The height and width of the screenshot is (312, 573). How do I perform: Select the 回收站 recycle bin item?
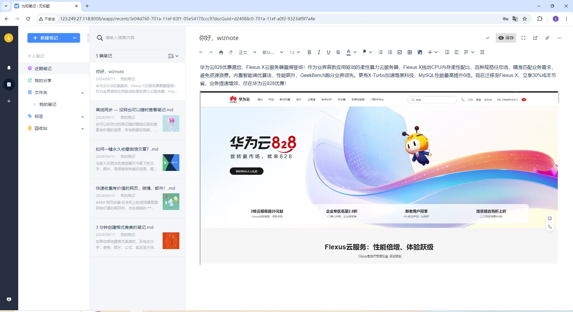coord(41,128)
